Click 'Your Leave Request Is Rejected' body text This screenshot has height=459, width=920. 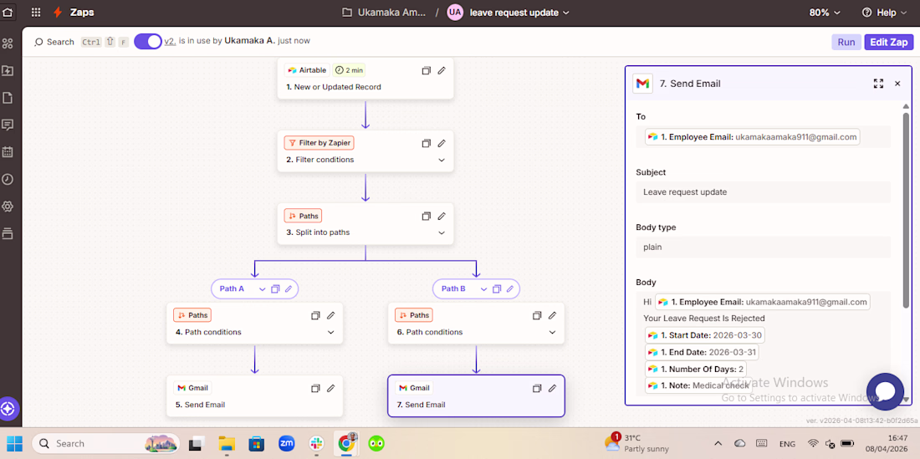(704, 319)
